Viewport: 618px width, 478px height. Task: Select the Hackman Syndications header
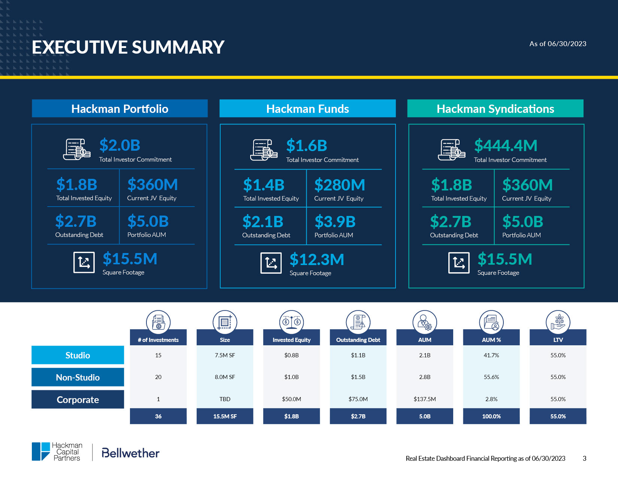(495, 108)
